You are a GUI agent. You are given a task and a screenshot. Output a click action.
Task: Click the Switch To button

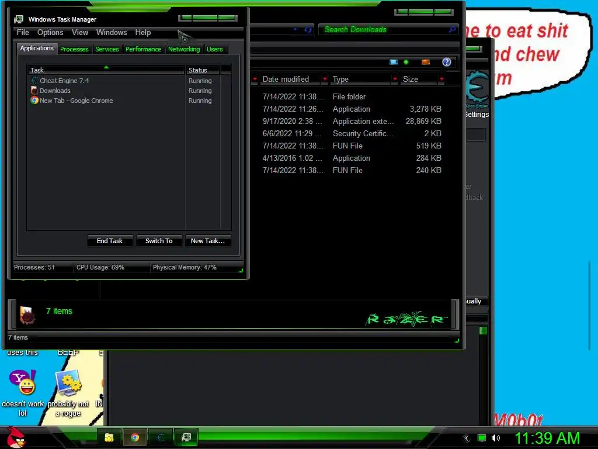159,241
